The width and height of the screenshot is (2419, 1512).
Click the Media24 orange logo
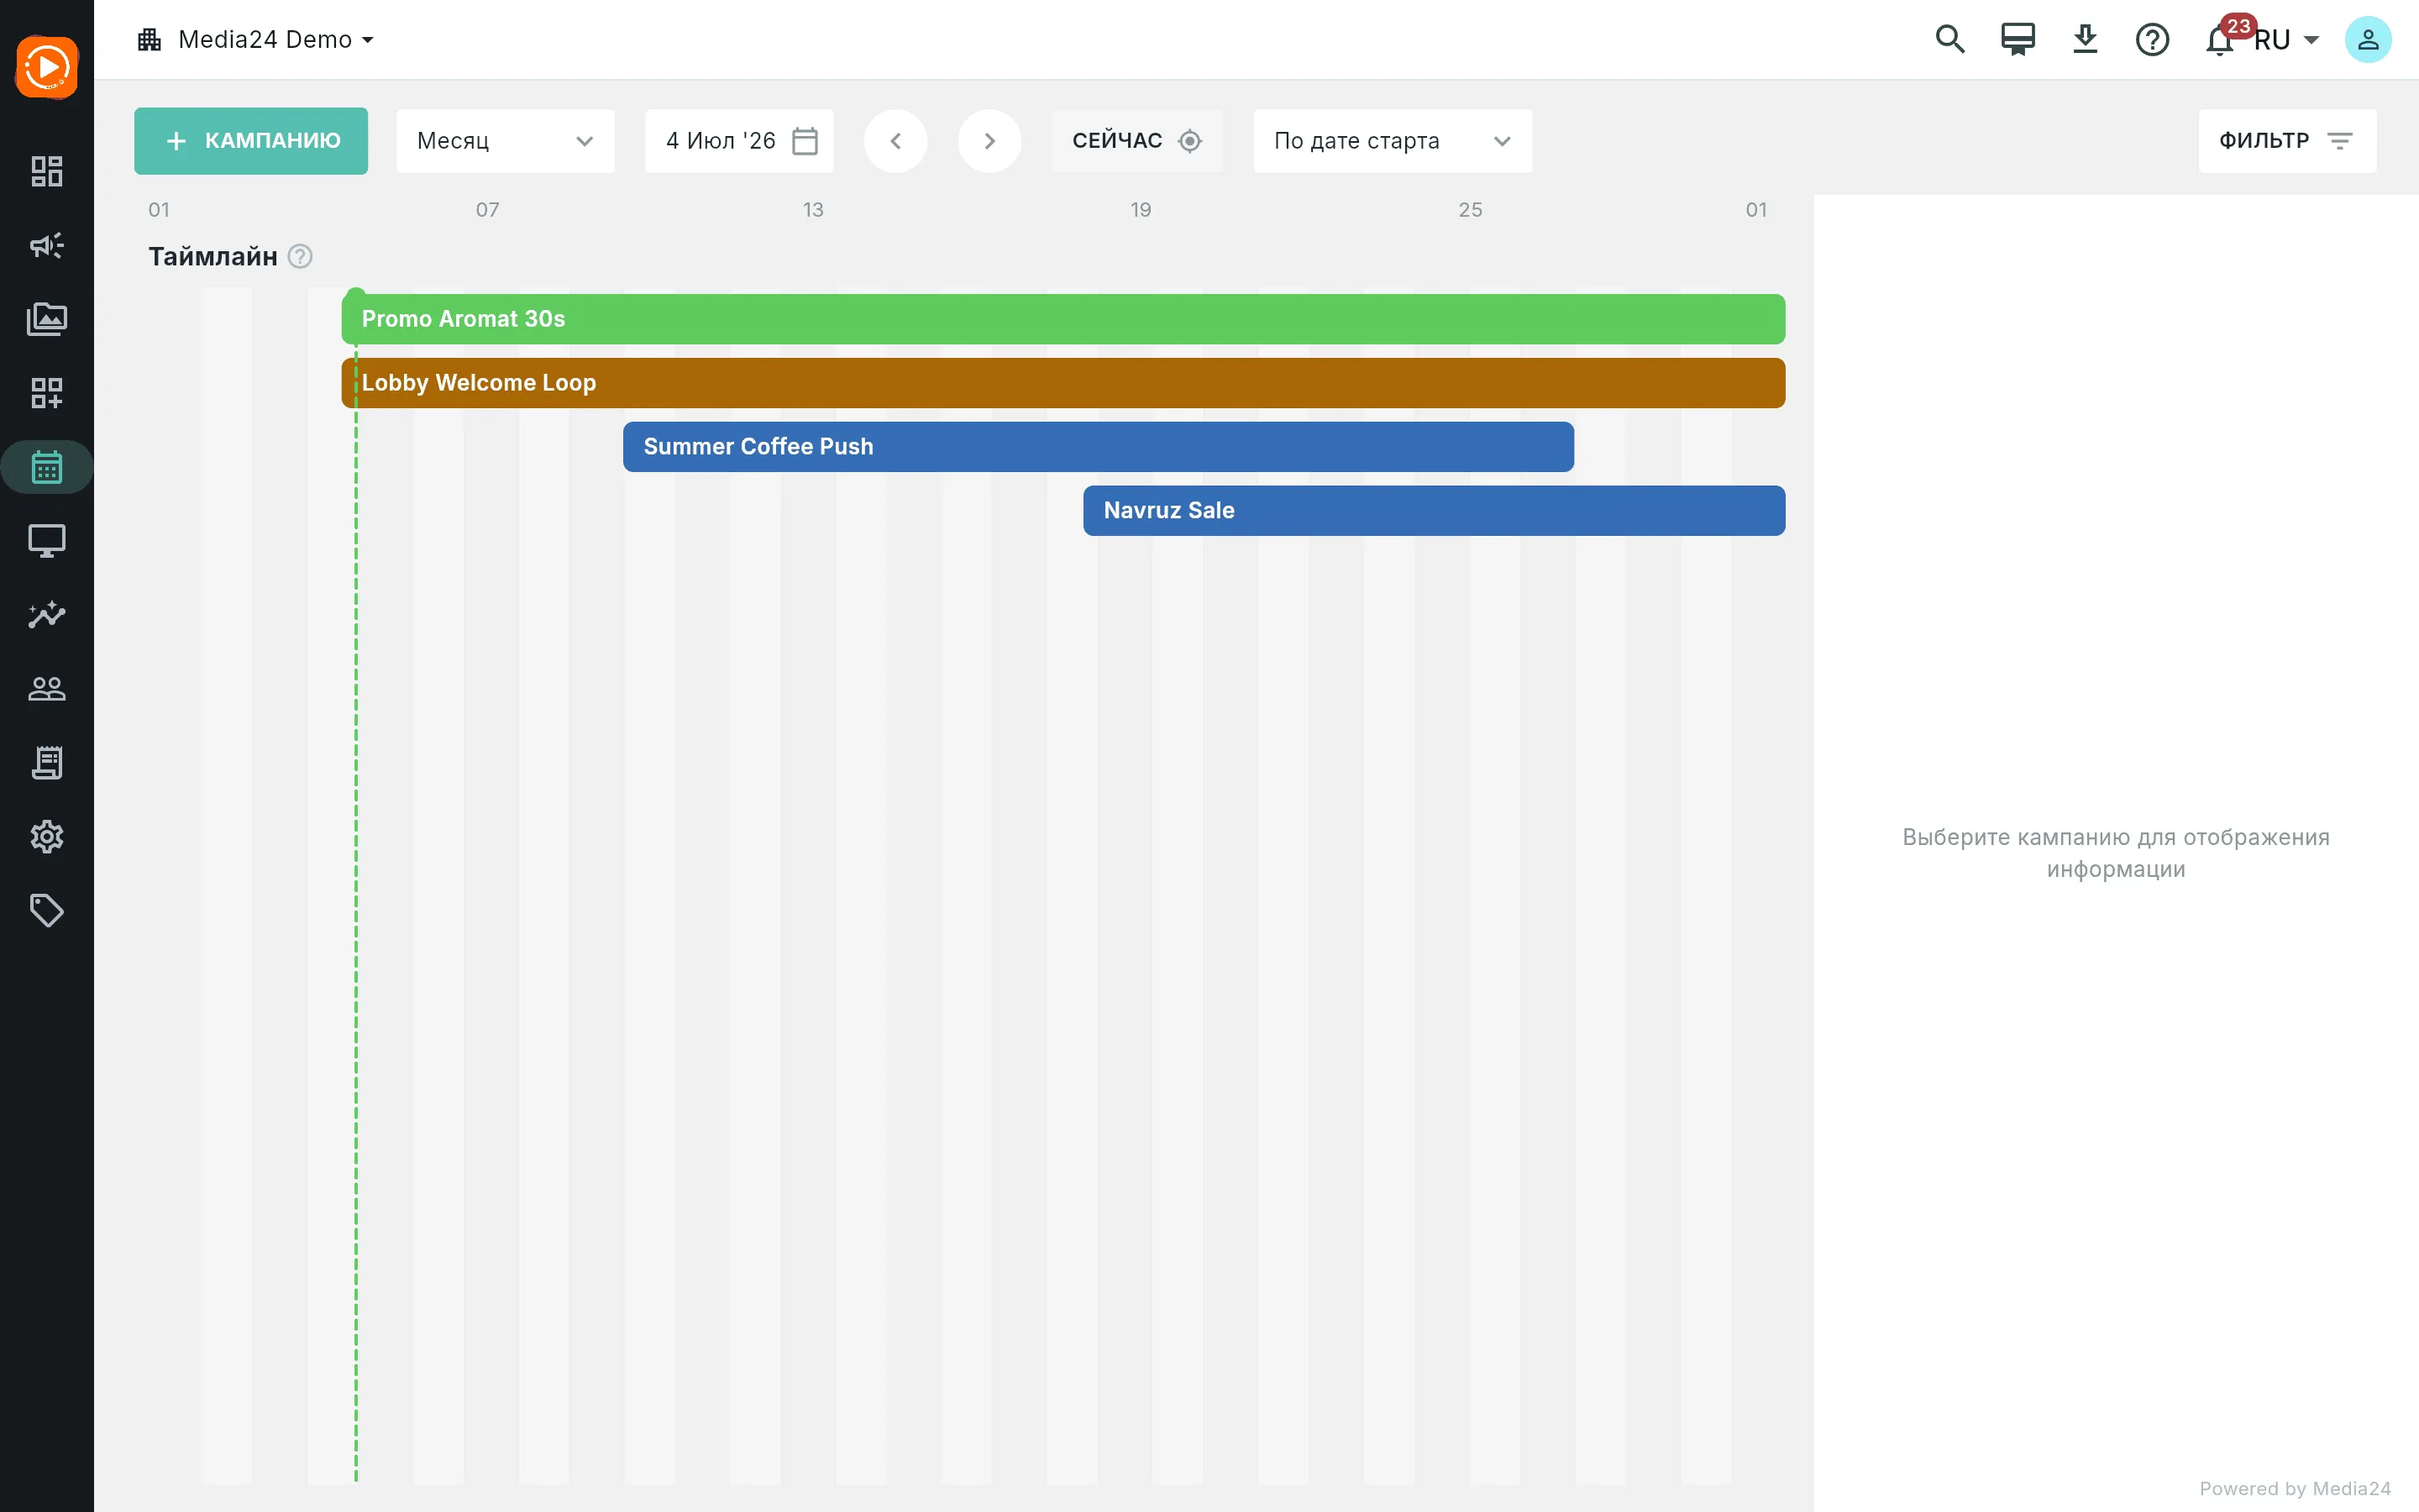point(47,67)
